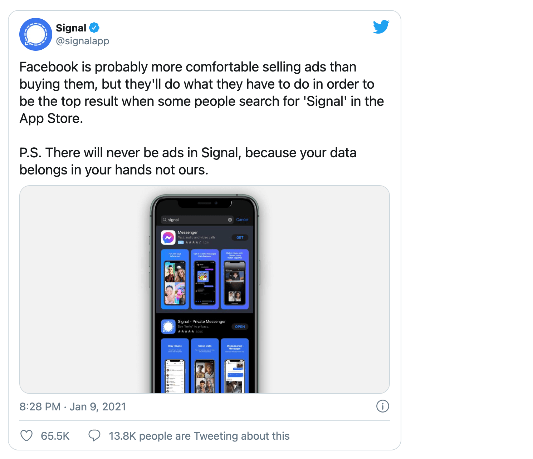
Task: Click the 'Watch Together' Messenger preview
Action: 235,279
